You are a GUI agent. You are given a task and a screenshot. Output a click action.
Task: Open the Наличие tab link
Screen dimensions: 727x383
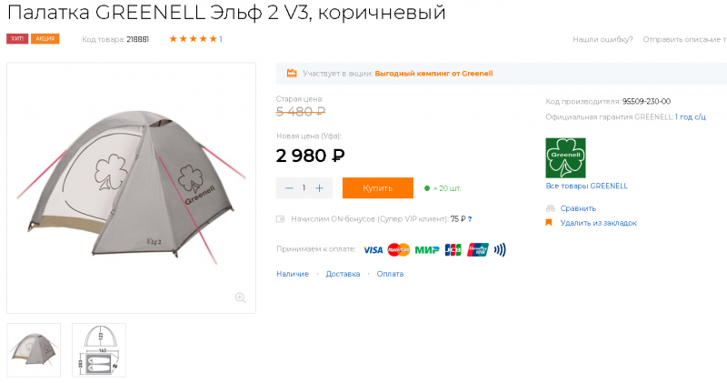click(x=293, y=274)
